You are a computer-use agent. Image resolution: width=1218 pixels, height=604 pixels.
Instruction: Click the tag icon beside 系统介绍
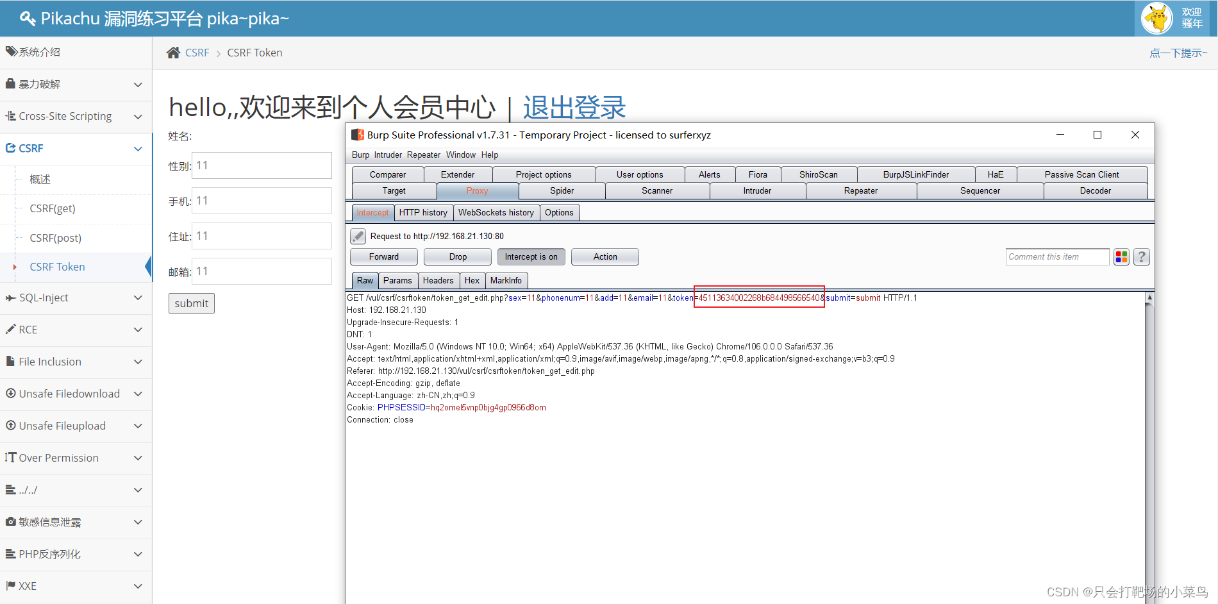point(11,51)
